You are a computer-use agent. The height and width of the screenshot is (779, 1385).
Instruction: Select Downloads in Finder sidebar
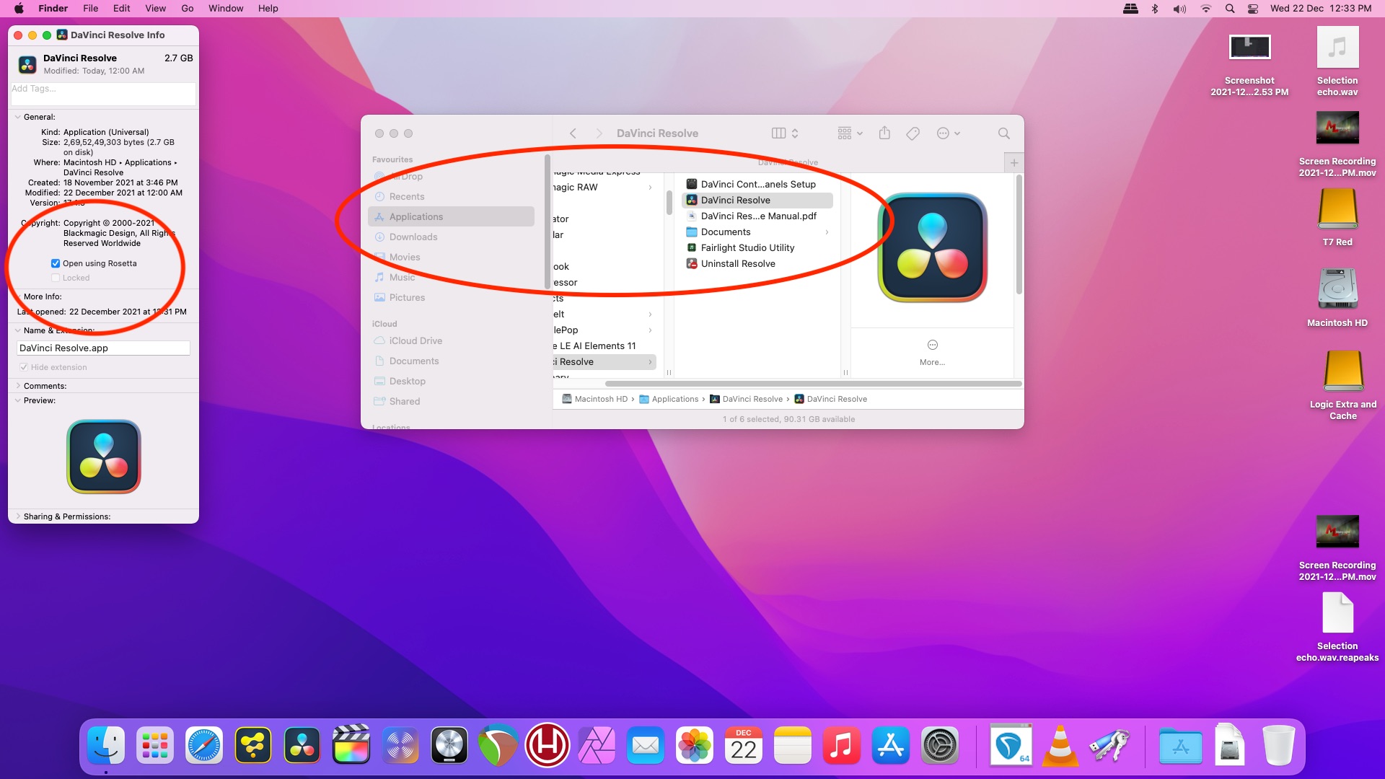(451, 237)
